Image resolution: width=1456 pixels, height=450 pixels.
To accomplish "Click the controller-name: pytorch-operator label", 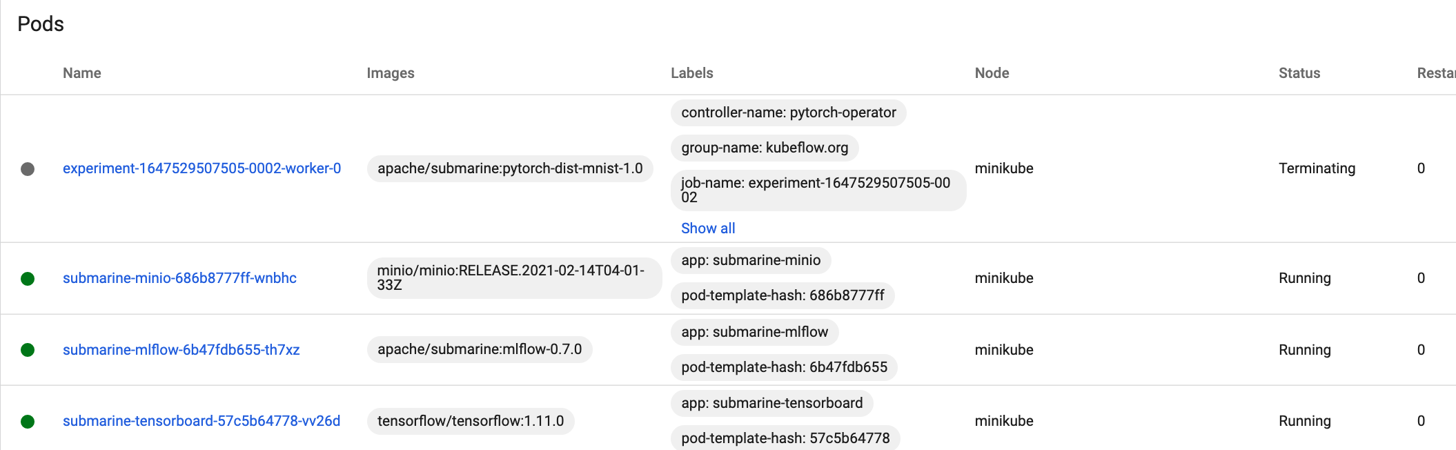I will [x=789, y=112].
